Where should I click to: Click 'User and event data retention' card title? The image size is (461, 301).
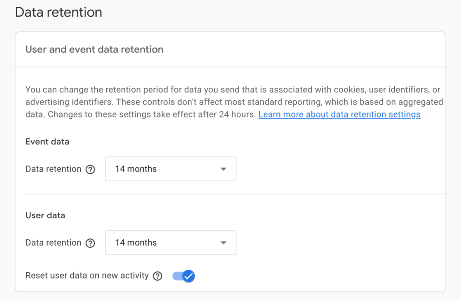[x=94, y=49]
